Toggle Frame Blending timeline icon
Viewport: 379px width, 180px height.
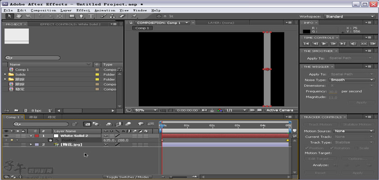coord(119,124)
